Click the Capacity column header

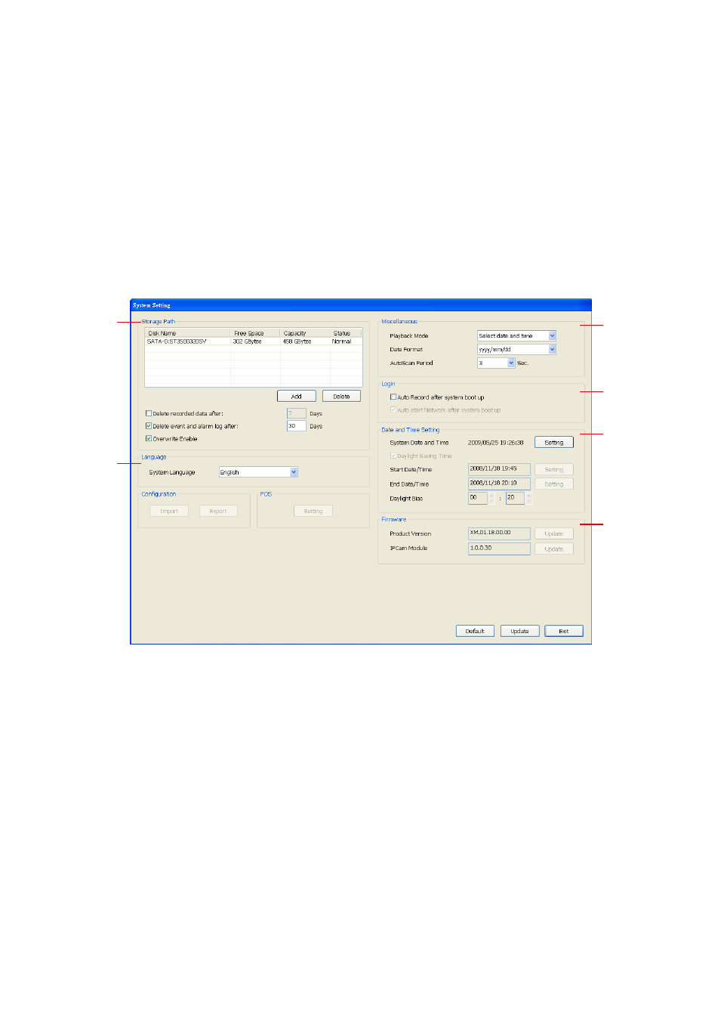tap(305, 333)
